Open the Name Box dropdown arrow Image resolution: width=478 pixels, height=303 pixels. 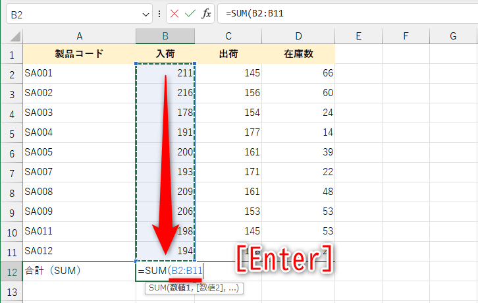[x=146, y=14]
